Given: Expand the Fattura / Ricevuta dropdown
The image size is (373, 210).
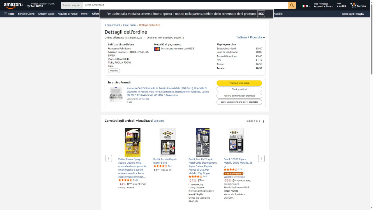Looking at the screenshot, I should pyautogui.click(x=251, y=37).
